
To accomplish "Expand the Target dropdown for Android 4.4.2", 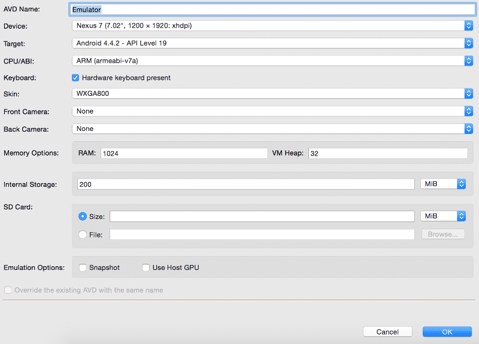I will (272, 43).
